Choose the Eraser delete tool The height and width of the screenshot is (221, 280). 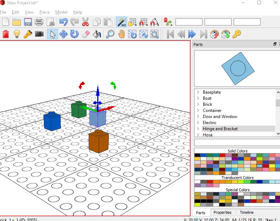tap(85, 34)
